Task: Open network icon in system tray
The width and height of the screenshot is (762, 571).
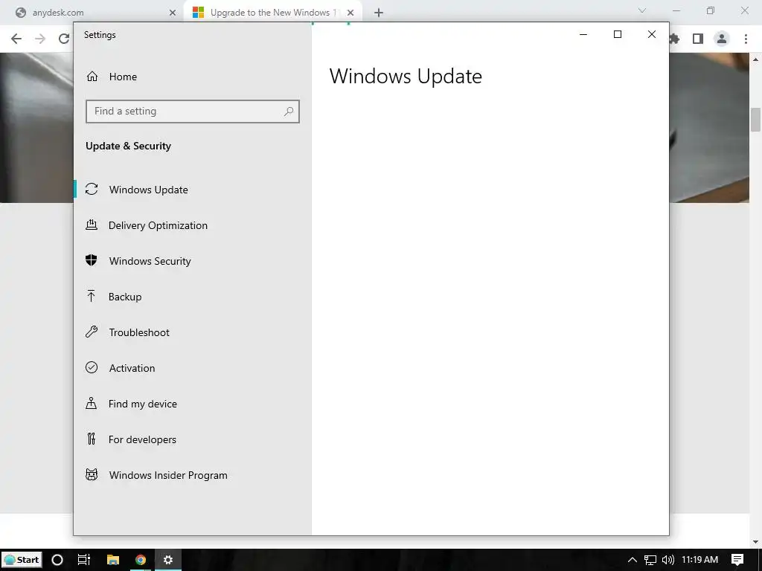Action: coord(650,560)
